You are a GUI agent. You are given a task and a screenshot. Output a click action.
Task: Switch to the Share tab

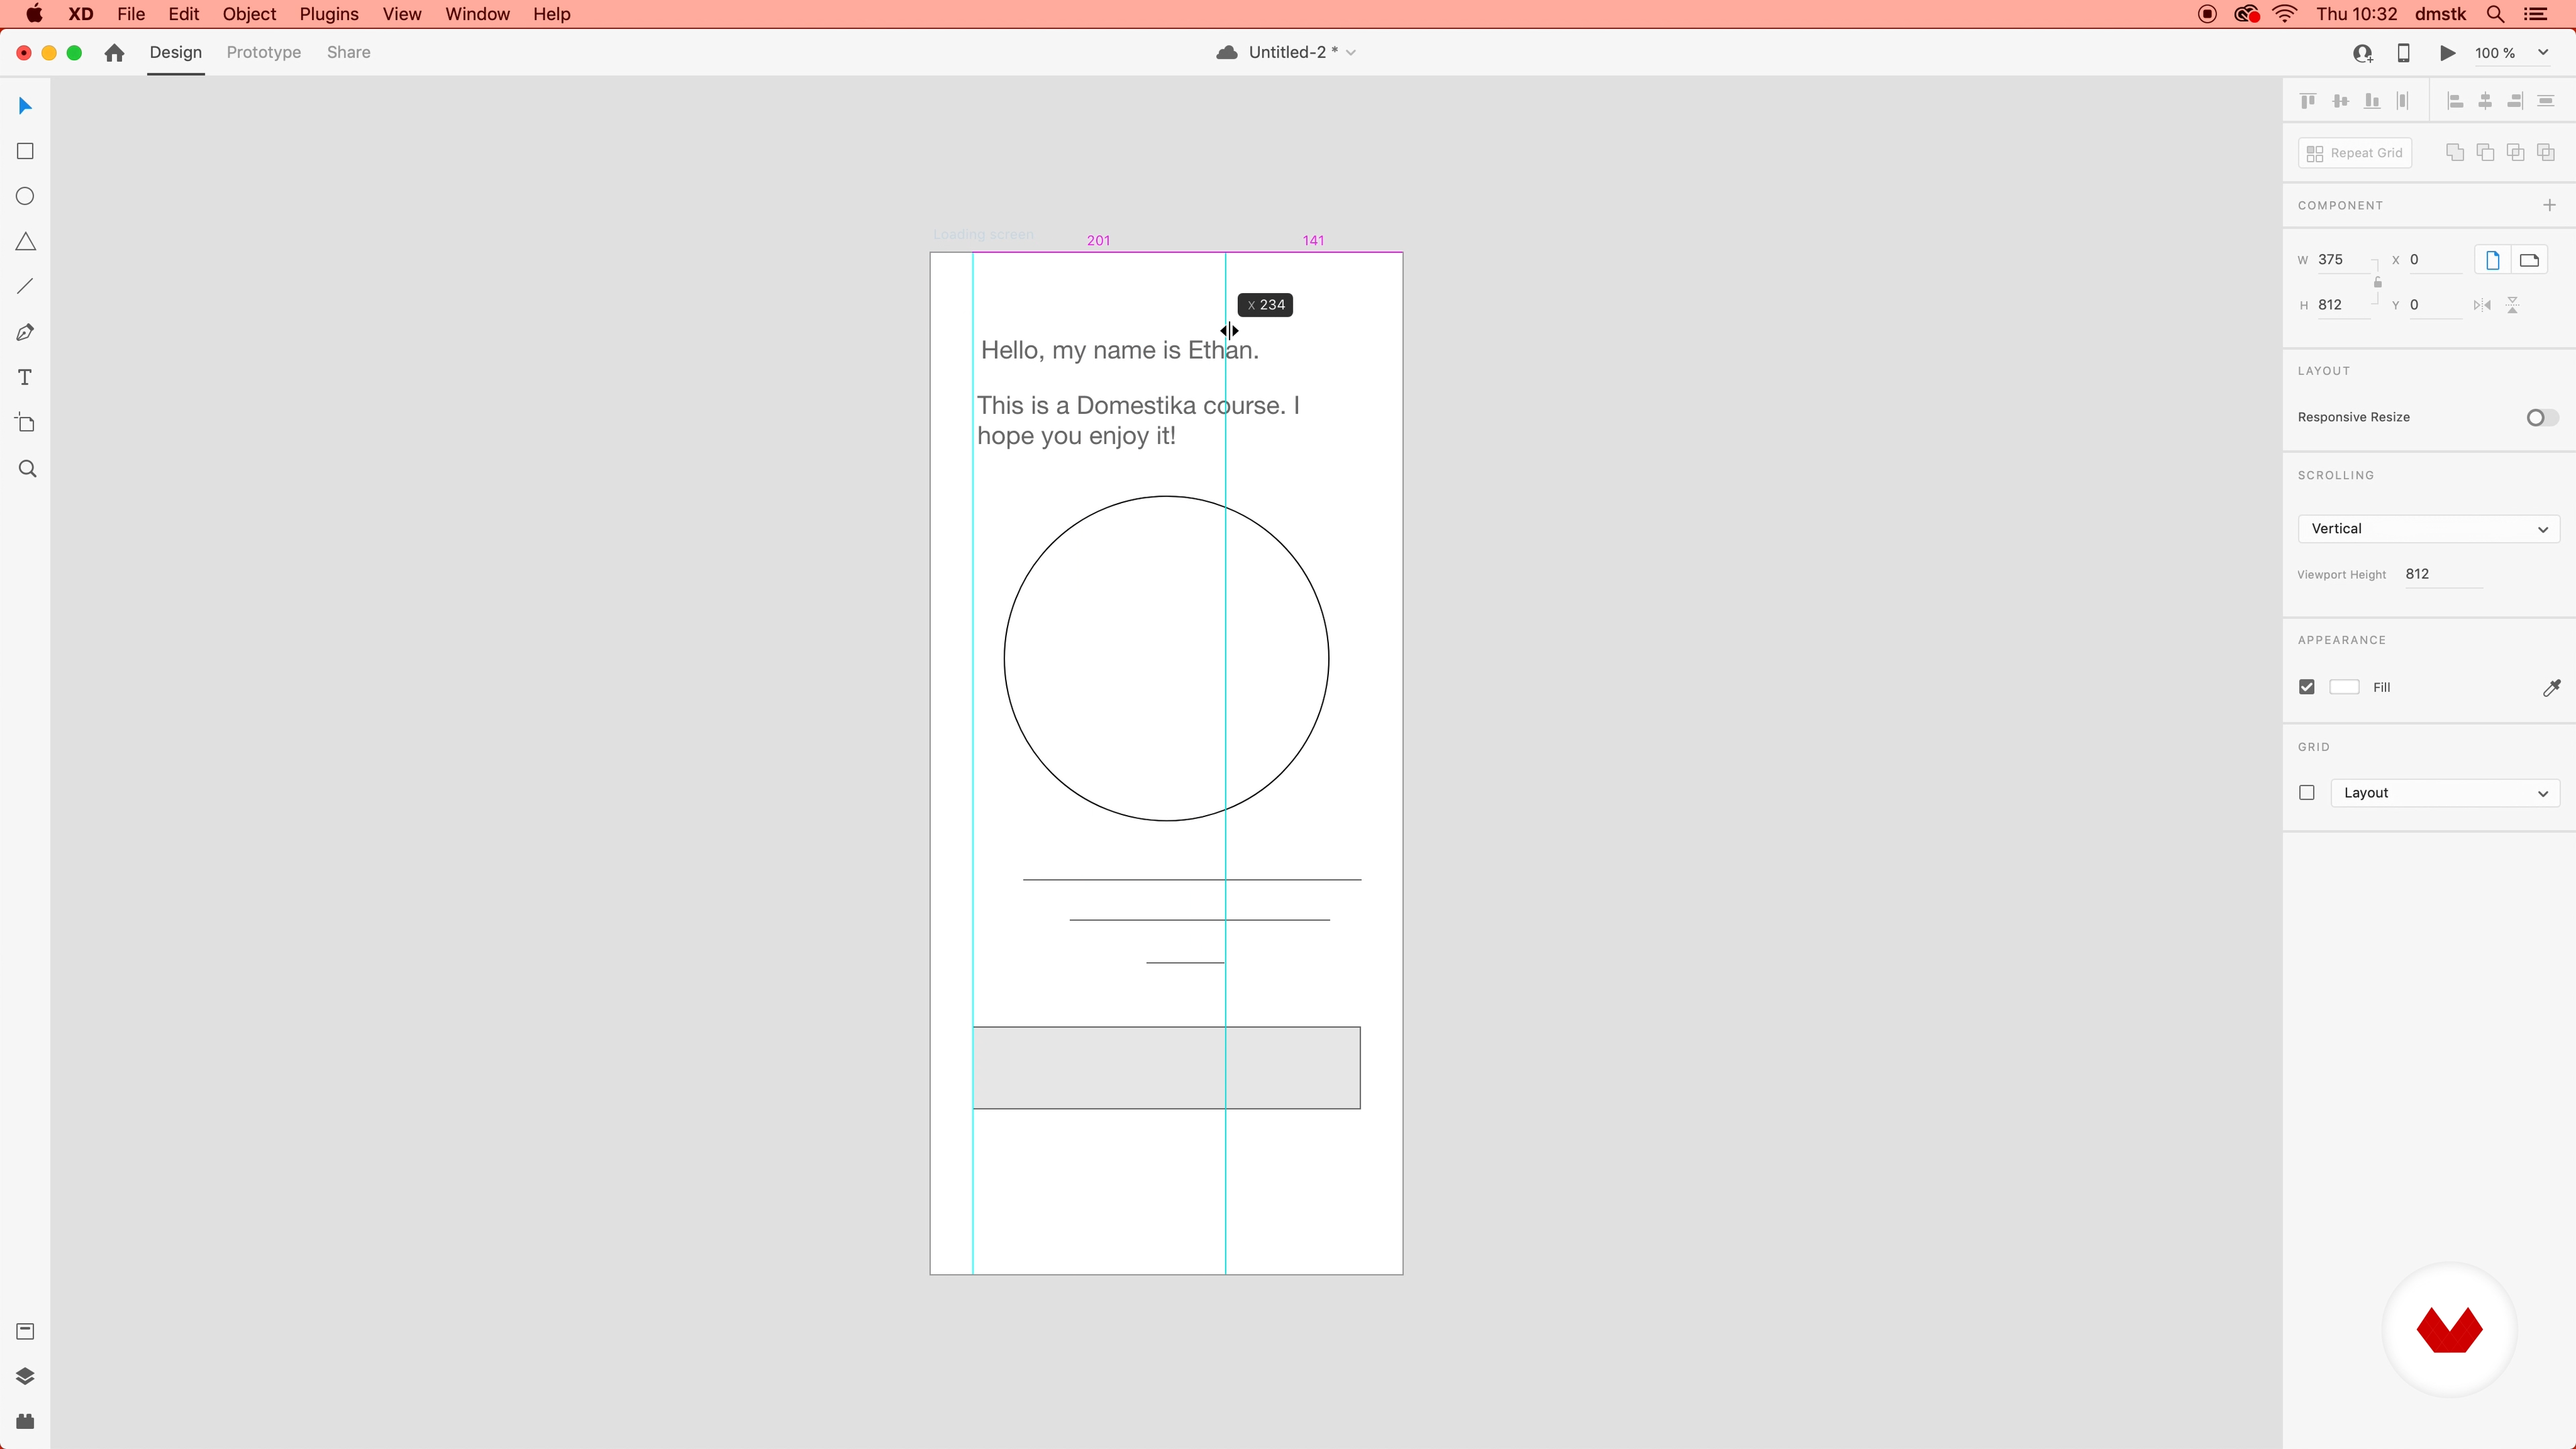click(349, 52)
